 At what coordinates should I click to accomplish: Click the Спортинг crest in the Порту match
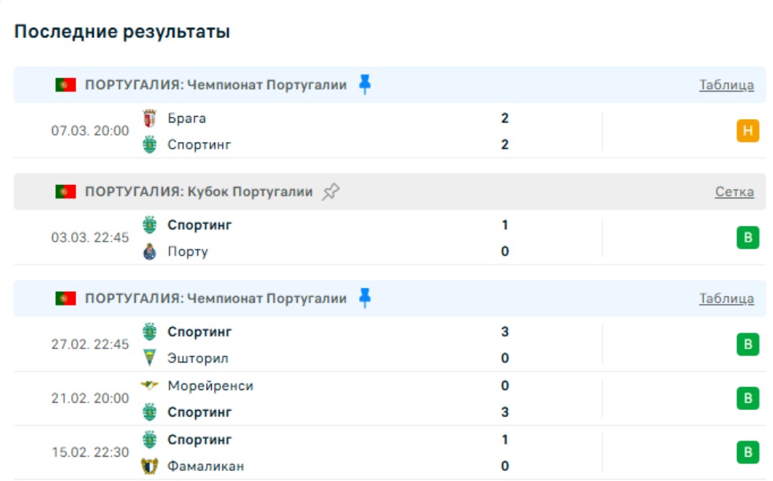(x=149, y=225)
